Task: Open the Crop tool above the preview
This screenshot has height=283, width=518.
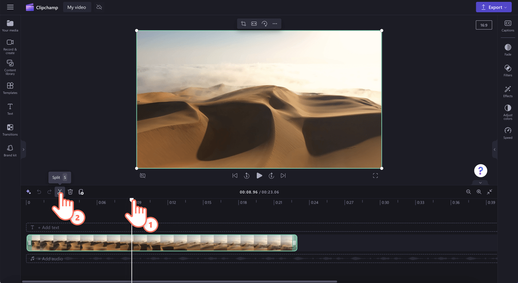Action: 243,24
